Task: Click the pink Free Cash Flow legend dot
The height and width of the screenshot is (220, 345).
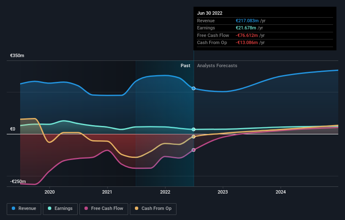Action: [x=86, y=208]
